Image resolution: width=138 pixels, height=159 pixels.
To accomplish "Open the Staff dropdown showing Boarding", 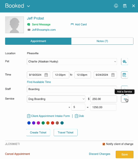I will pos(72,89).
